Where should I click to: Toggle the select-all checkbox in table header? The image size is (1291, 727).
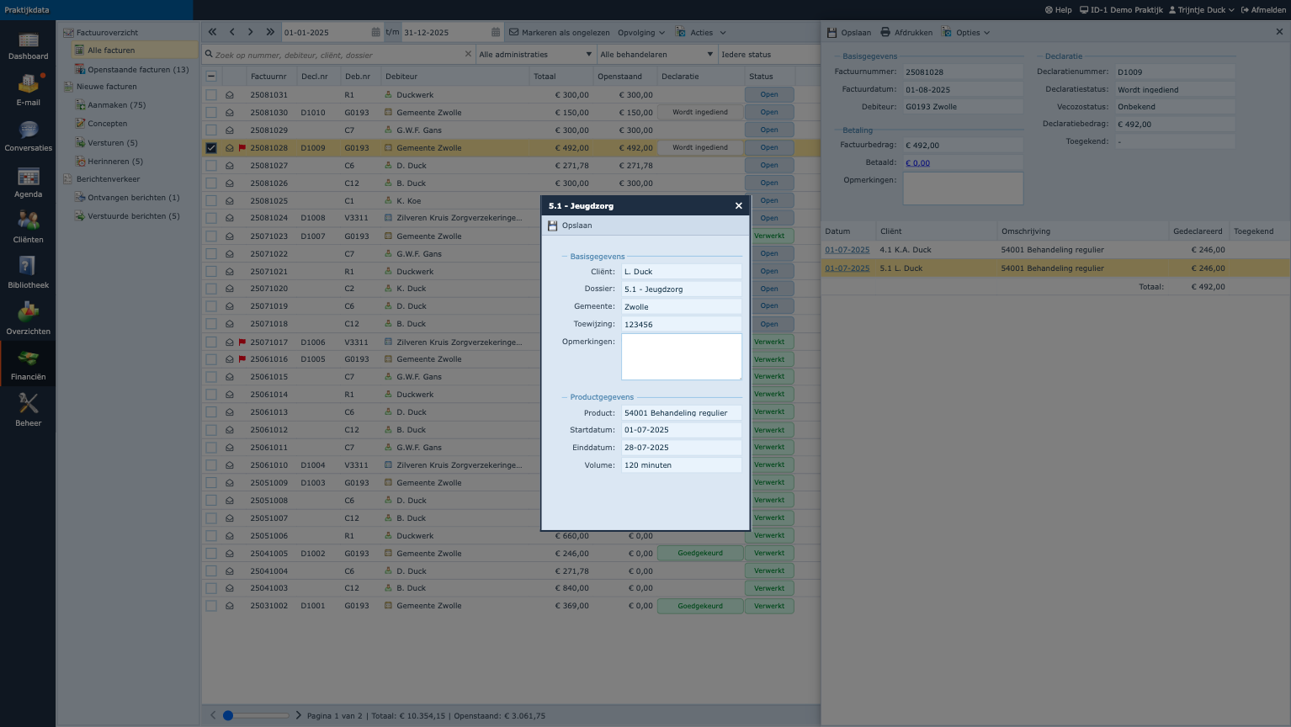coord(211,77)
